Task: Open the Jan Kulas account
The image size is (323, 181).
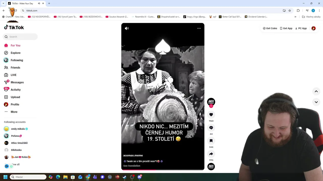Action: coord(20,157)
